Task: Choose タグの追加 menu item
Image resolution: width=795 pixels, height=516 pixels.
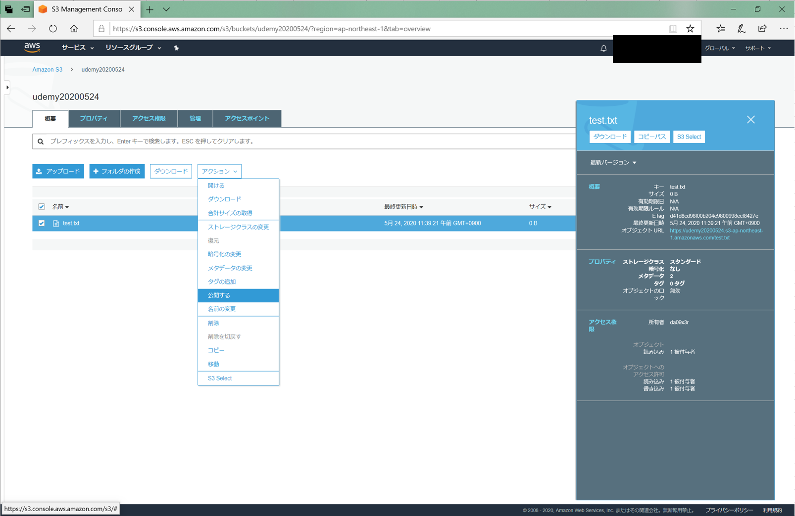Action: click(x=238, y=281)
